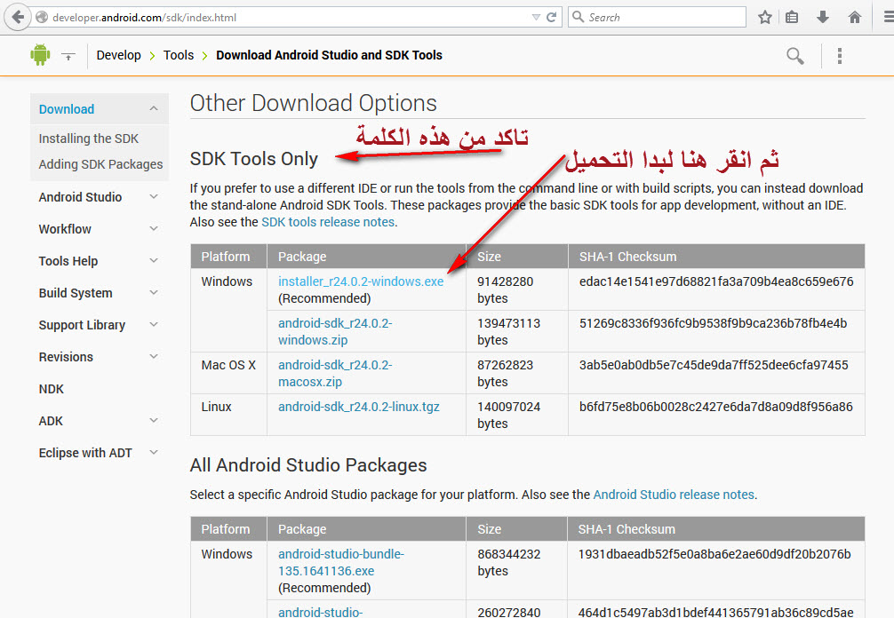Open the Revisions sidebar label
The image size is (894, 618).
pos(66,357)
